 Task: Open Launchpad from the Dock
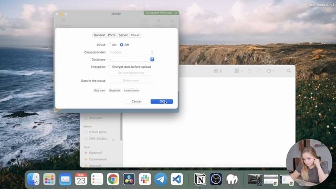click(x=49, y=179)
